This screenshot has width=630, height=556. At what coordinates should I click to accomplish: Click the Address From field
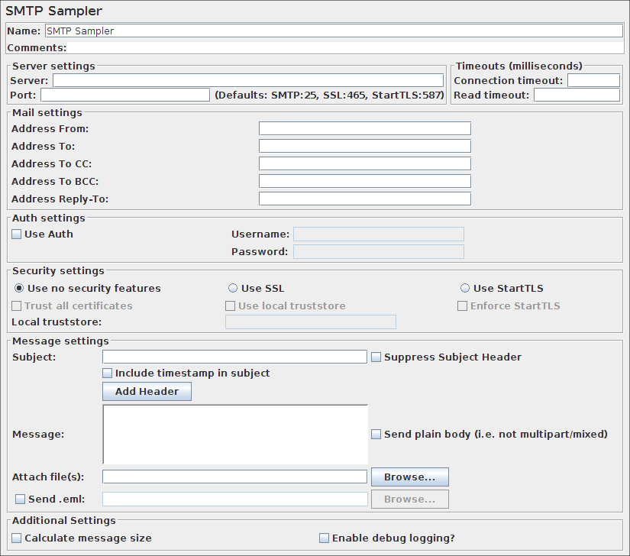coord(364,128)
